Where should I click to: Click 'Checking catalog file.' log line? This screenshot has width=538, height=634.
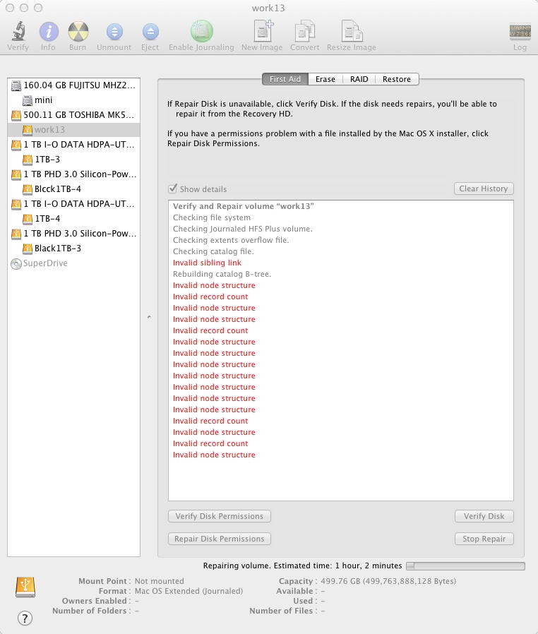pyautogui.click(x=213, y=251)
